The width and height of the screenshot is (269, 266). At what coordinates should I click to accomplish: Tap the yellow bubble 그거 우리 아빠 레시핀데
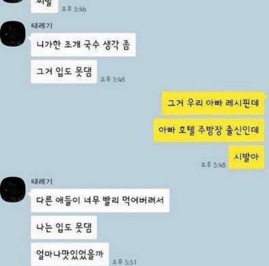[x=213, y=103]
